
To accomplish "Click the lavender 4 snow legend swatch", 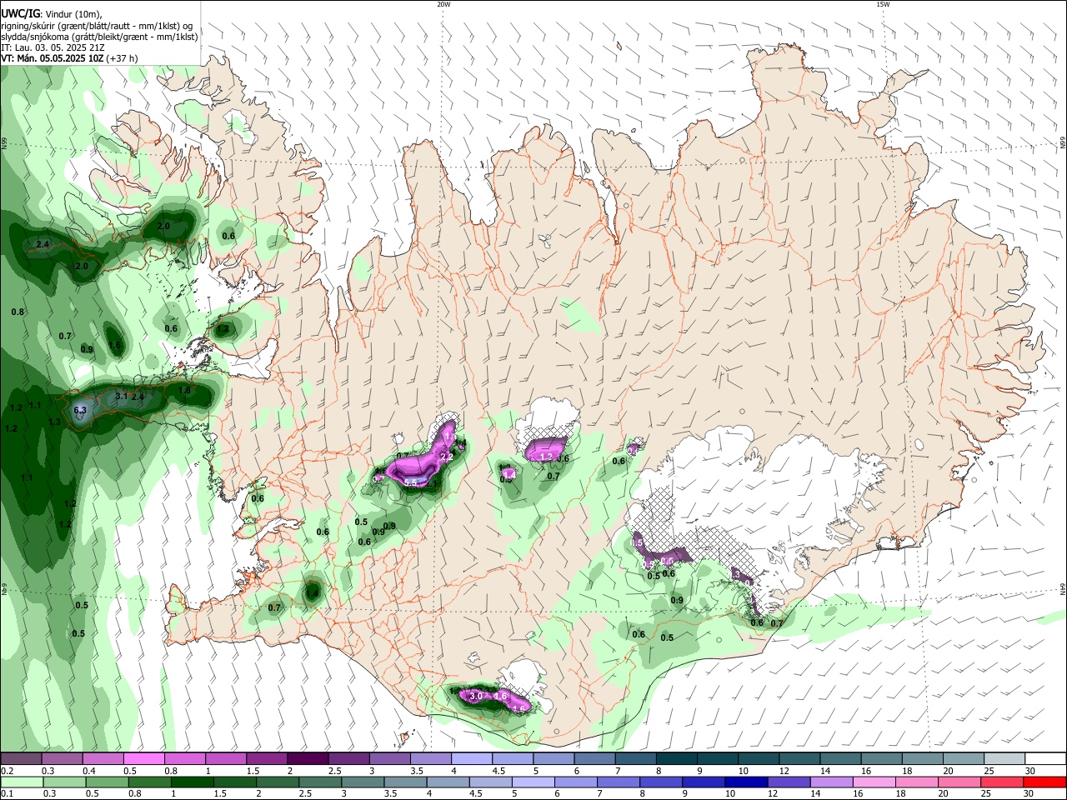I will tap(471, 759).
